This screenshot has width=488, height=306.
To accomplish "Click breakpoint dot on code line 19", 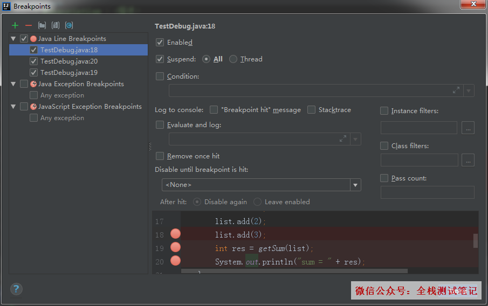I will (176, 247).
